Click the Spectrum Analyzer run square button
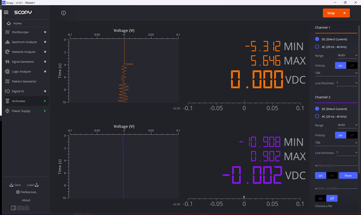 (45, 42)
